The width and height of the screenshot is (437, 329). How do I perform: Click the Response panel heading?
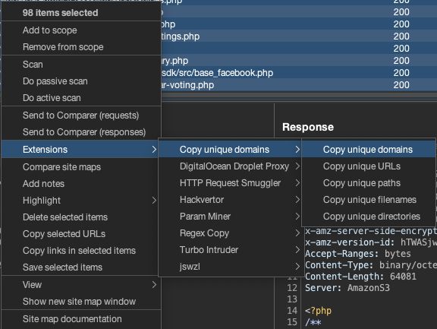(308, 127)
